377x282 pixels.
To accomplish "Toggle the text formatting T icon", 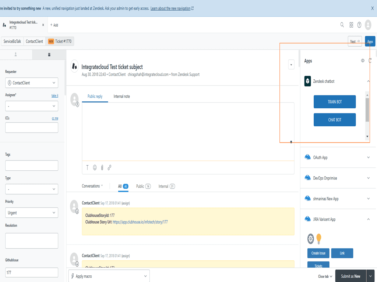I will point(87,167).
